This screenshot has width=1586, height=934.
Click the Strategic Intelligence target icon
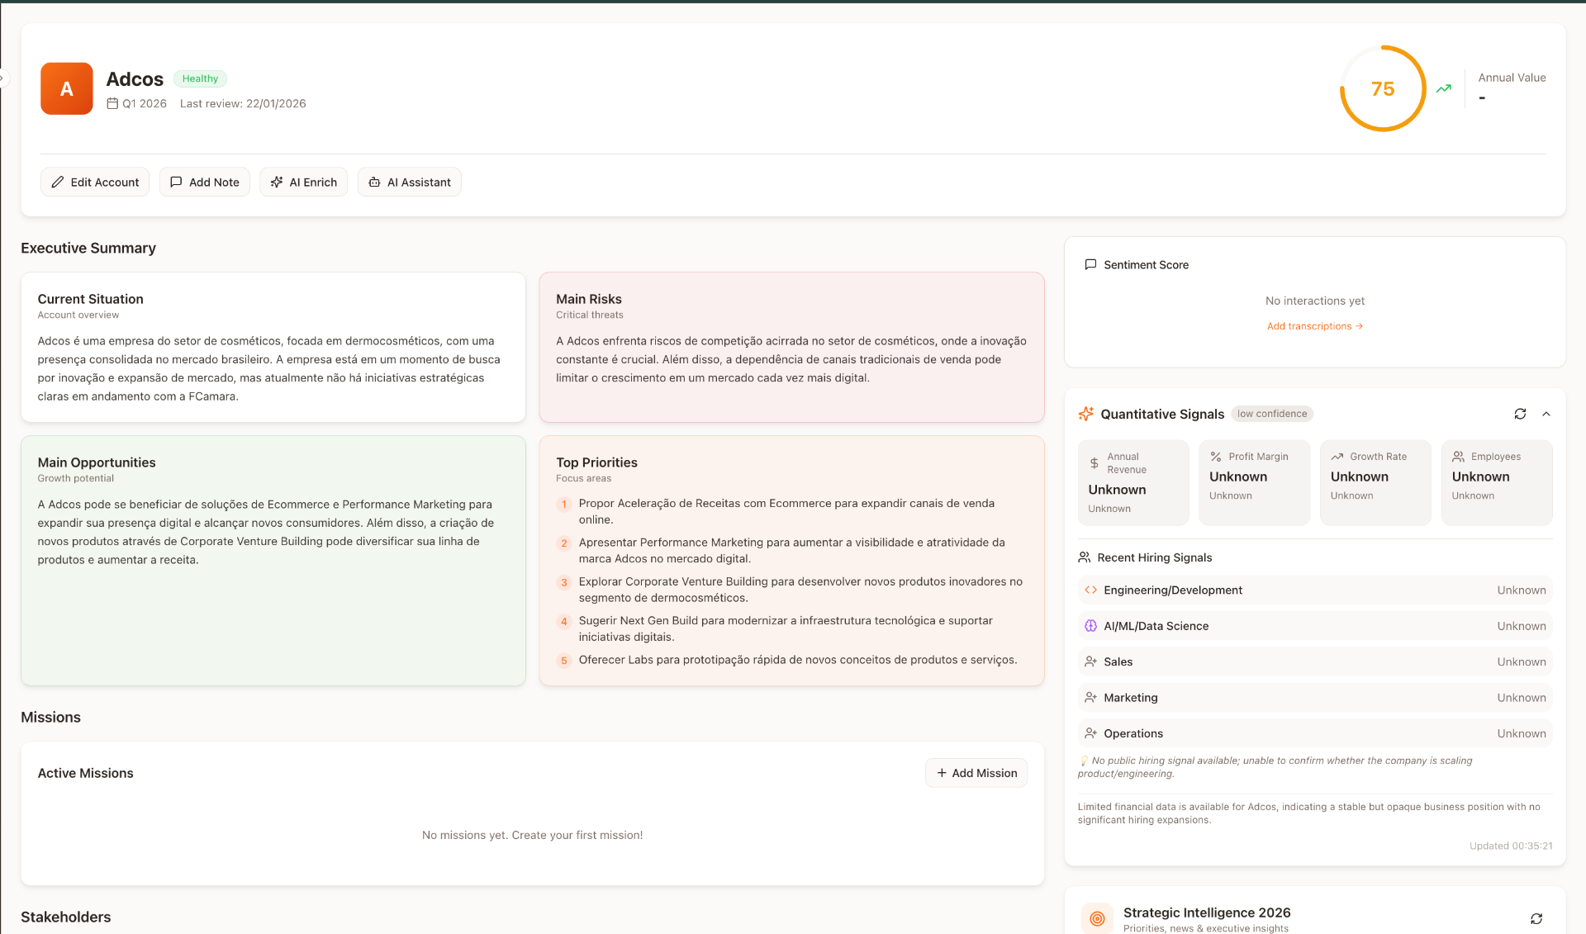1097,917
